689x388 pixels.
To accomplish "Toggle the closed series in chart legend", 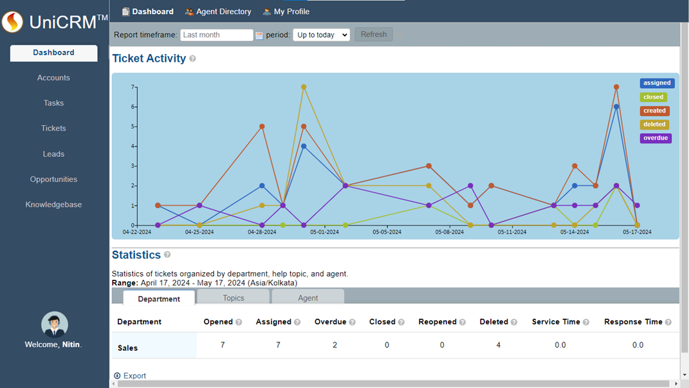I will point(653,97).
